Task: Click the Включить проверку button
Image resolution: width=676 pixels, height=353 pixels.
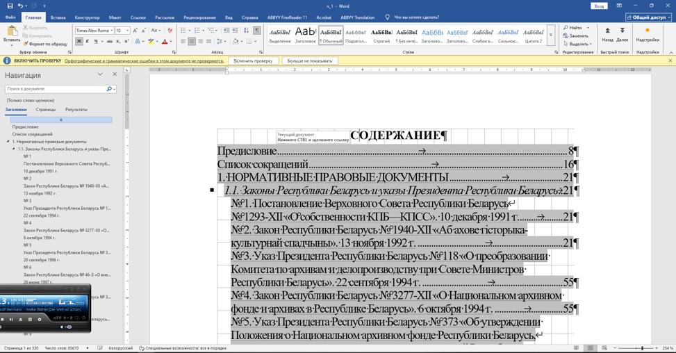Action: pyautogui.click(x=253, y=60)
